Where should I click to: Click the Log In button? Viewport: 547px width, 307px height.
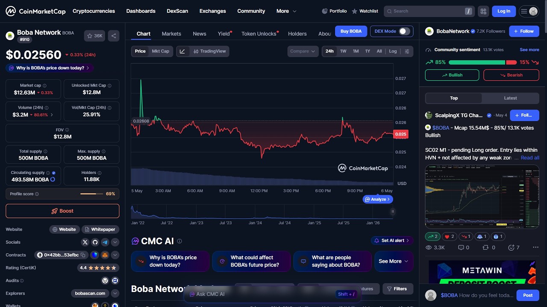pos(504,11)
